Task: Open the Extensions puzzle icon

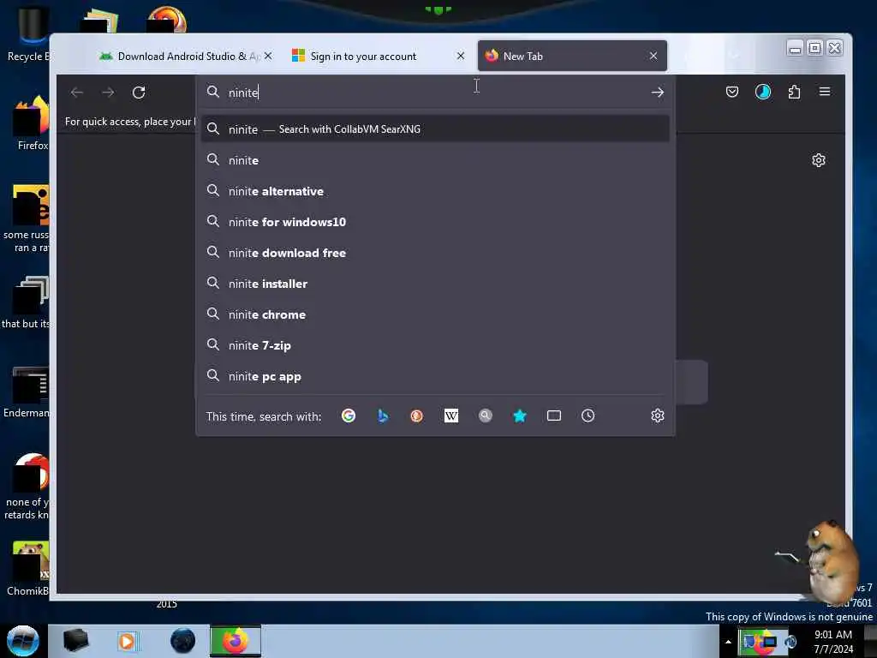Action: pos(794,92)
